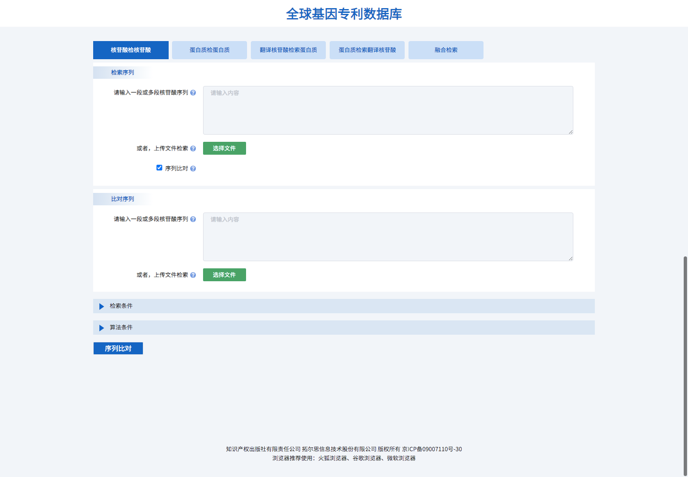Click help icon beside 比对序列 nucleotide input label

193,219
